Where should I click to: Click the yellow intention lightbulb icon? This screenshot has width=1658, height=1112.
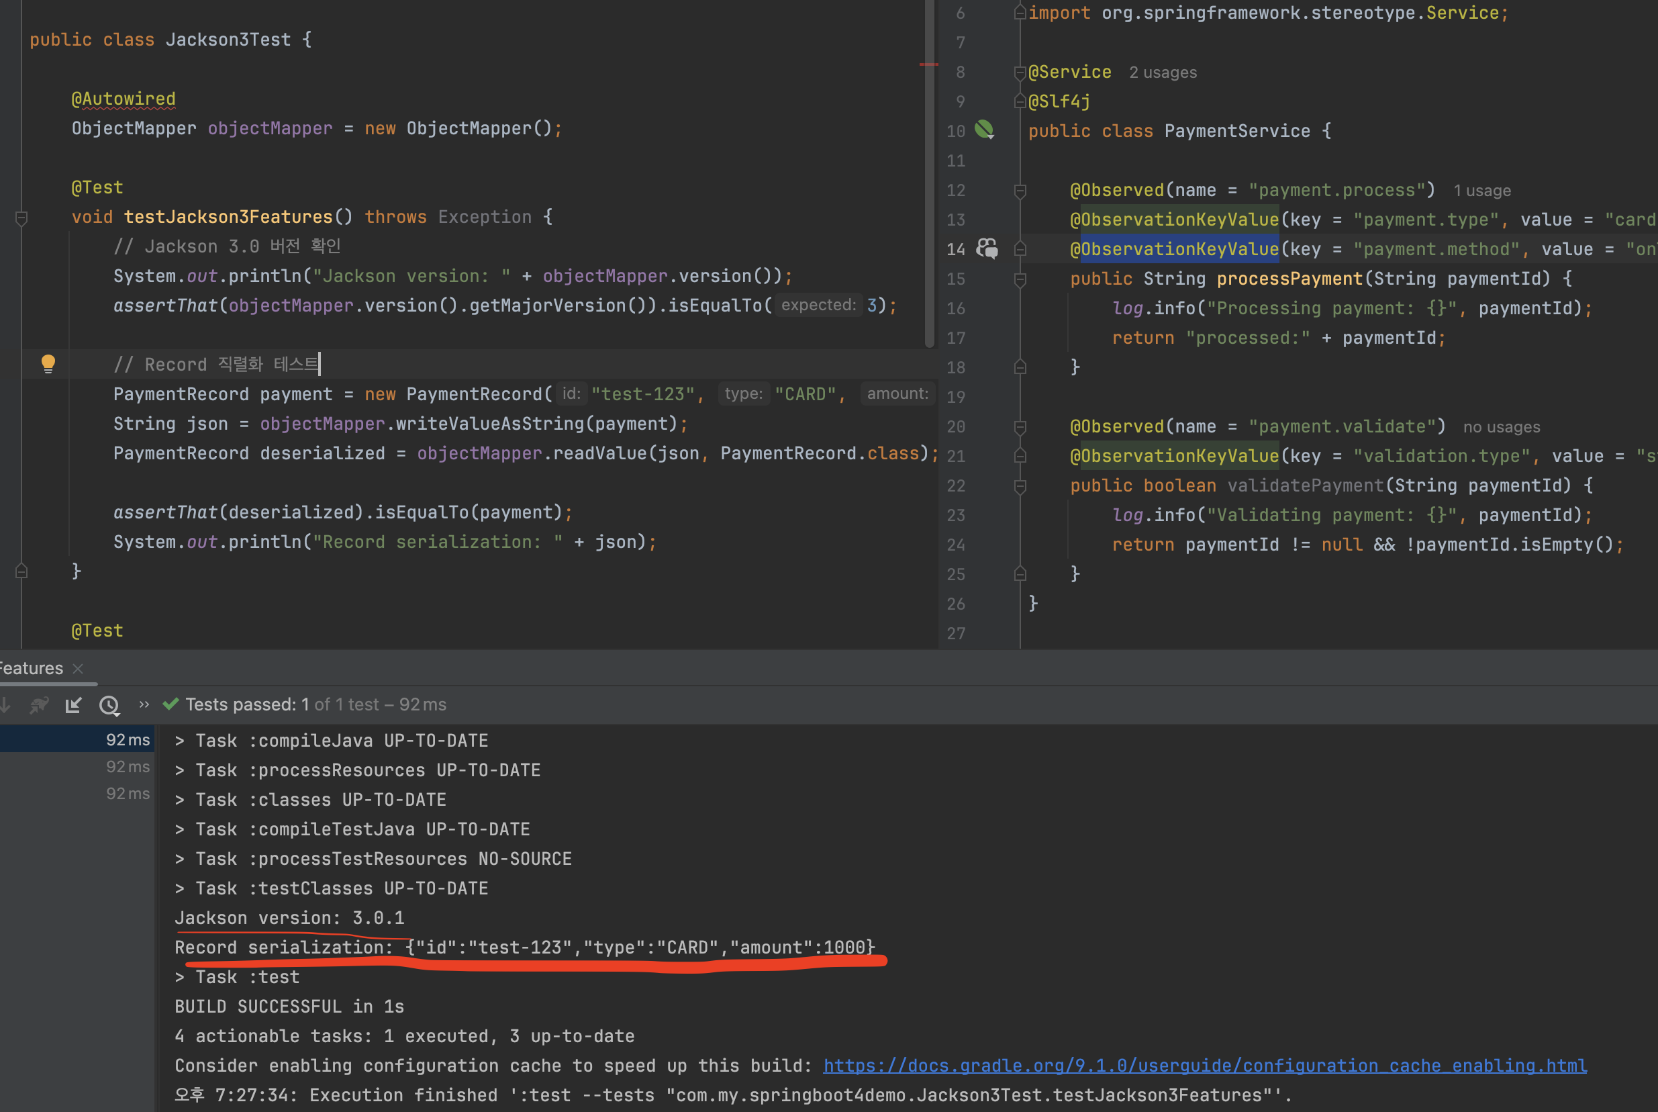tap(48, 364)
